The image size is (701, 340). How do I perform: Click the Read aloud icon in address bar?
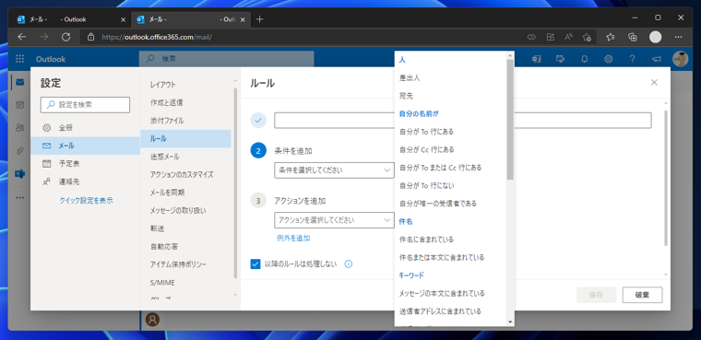(568, 37)
